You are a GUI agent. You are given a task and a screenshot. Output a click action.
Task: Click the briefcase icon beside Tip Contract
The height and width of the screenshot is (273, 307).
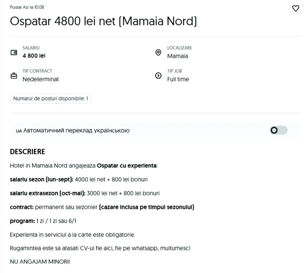[14, 75]
